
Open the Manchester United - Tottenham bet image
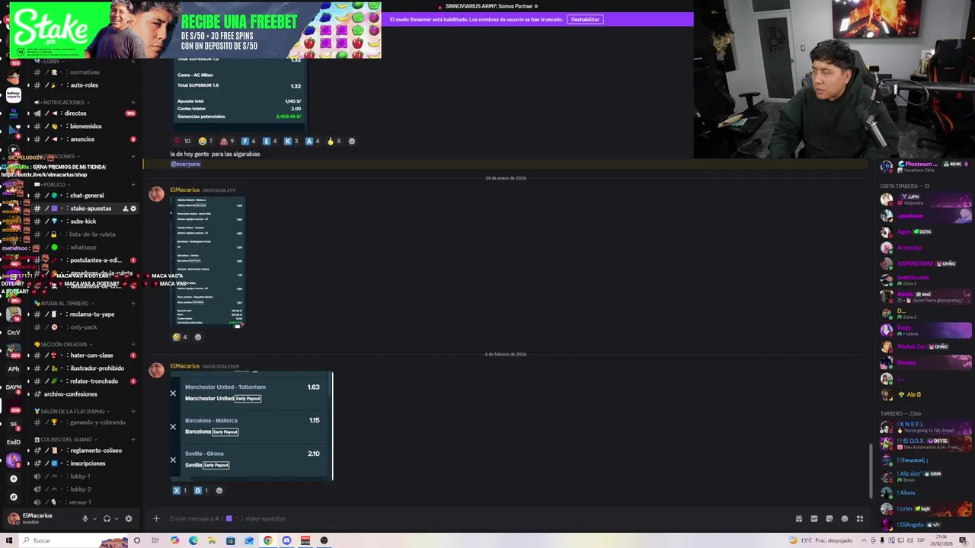click(252, 426)
